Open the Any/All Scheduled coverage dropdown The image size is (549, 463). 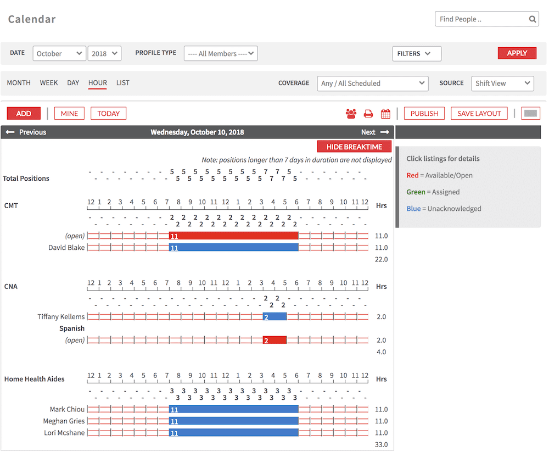[372, 83]
